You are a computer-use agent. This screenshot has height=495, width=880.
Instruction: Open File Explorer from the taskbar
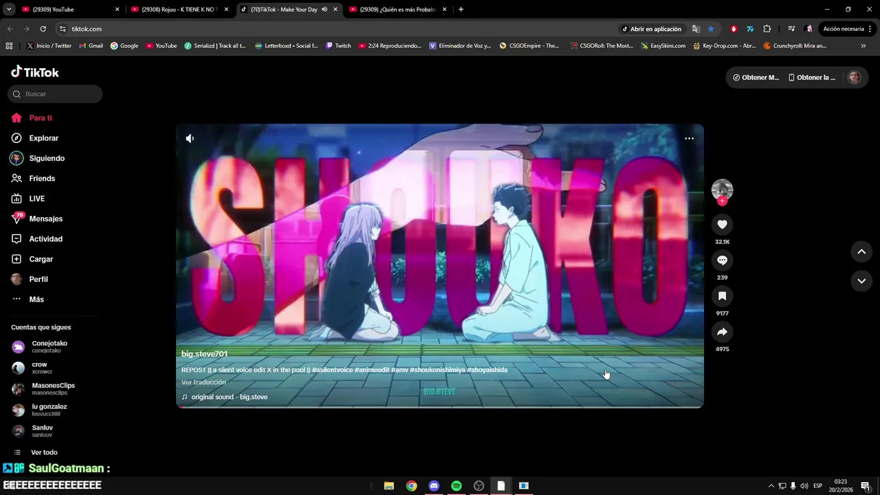pyautogui.click(x=388, y=486)
